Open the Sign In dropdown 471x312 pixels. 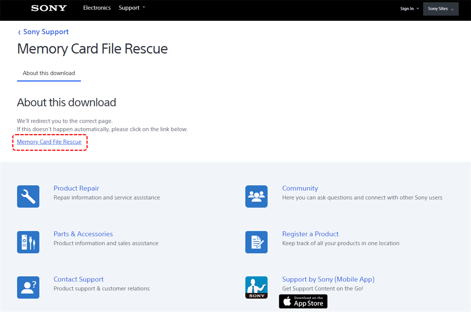(x=409, y=9)
